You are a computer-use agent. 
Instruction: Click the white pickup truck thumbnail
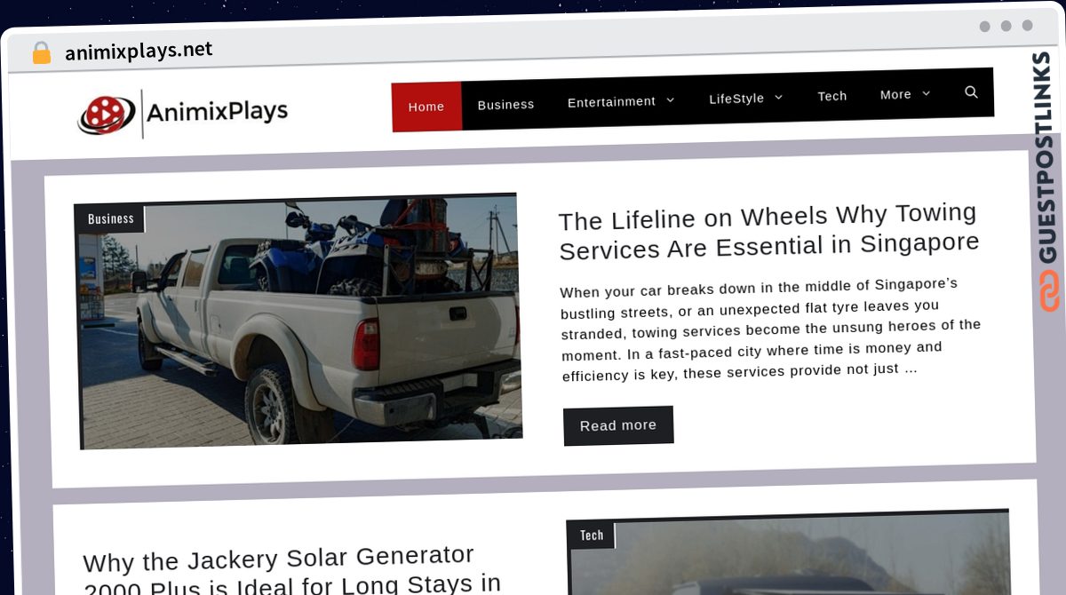click(x=298, y=321)
